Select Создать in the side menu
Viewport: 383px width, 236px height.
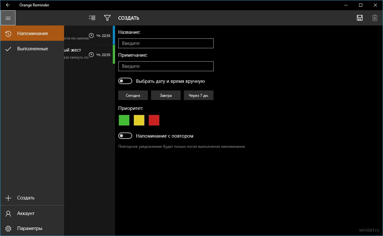(32, 198)
